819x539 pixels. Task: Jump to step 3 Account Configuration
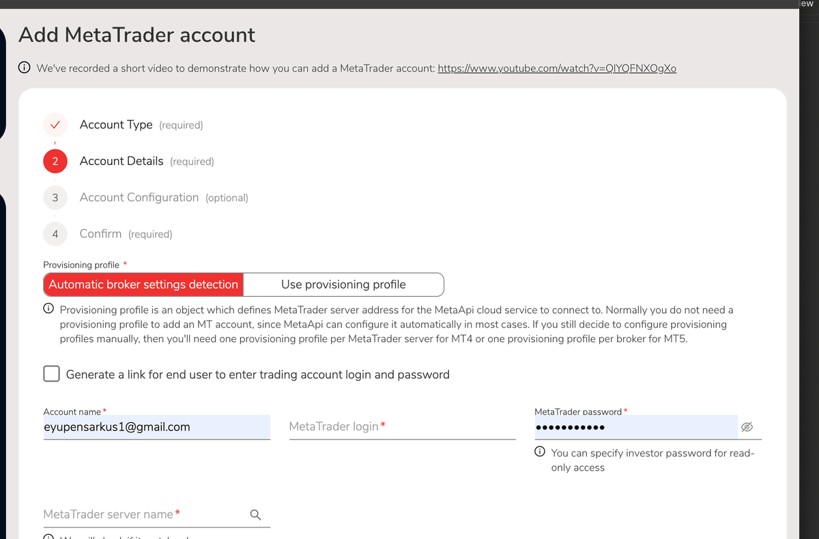pyautogui.click(x=139, y=197)
